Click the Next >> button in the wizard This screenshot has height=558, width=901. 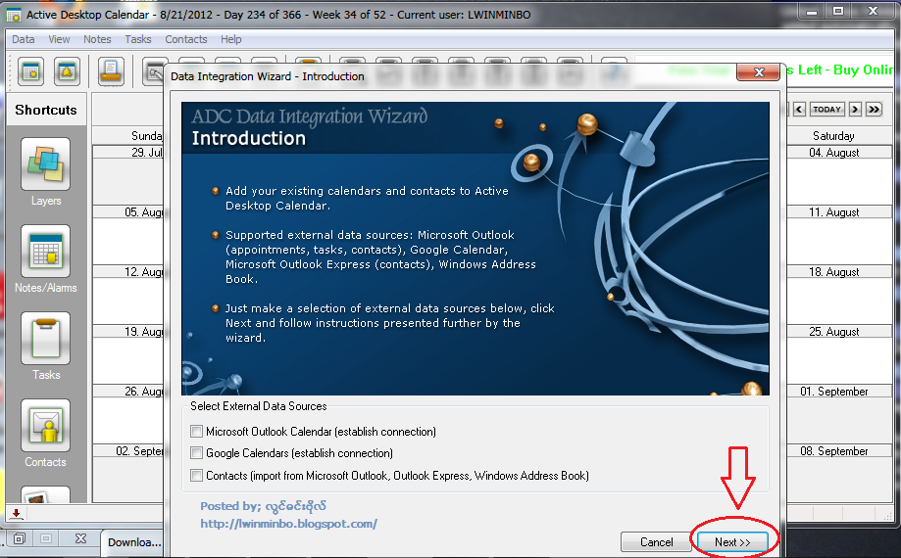click(732, 542)
